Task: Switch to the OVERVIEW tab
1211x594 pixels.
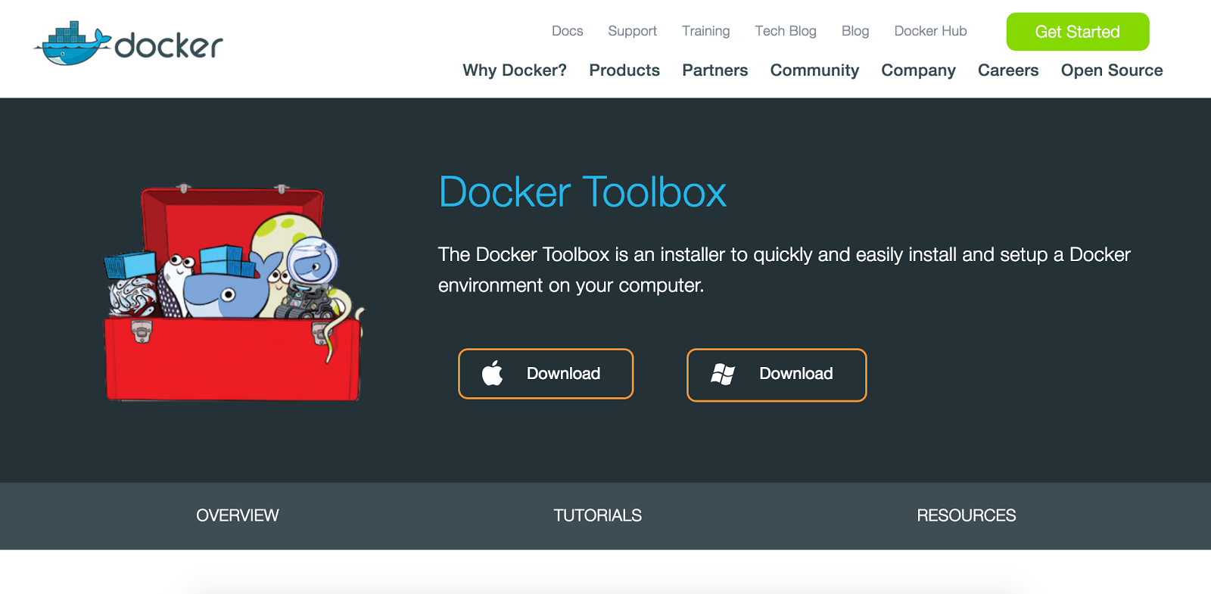Action: [238, 515]
